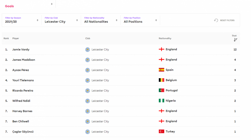This screenshot has height=140, width=251.
Task: Open Jamie Vardy's player page
Action: 21,50
